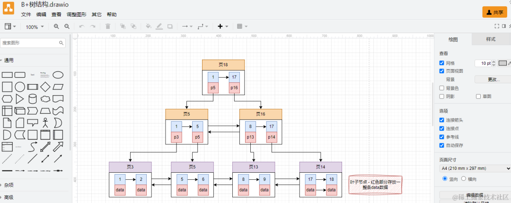Enable the 草图 sketch checkbox
This screenshot has width=511, height=203.
pyautogui.click(x=478, y=96)
